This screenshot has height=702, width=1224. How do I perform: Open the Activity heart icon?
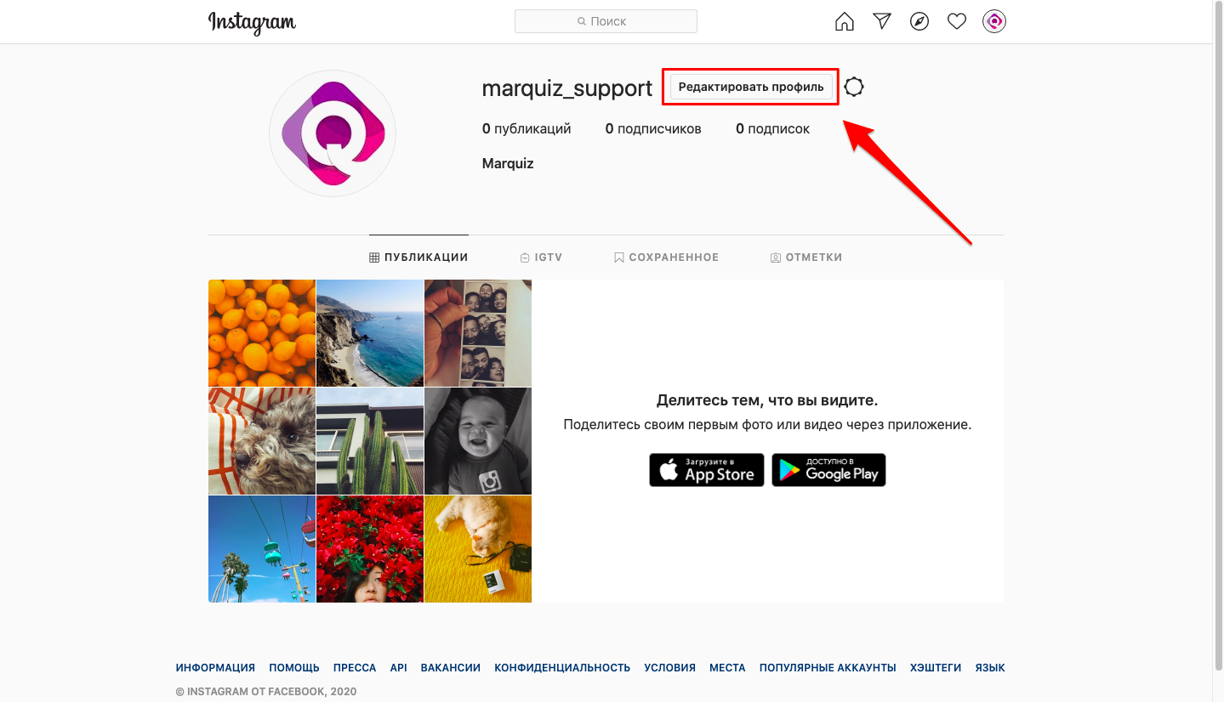957,21
